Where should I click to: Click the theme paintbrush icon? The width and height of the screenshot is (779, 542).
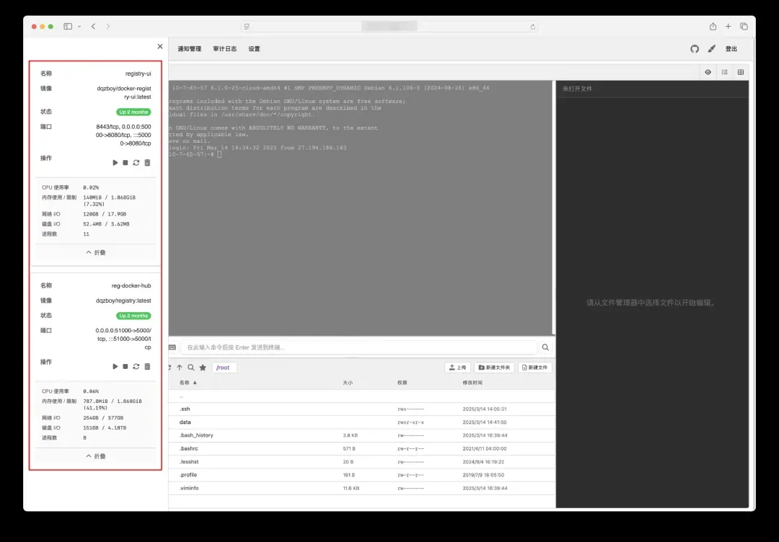tap(711, 49)
